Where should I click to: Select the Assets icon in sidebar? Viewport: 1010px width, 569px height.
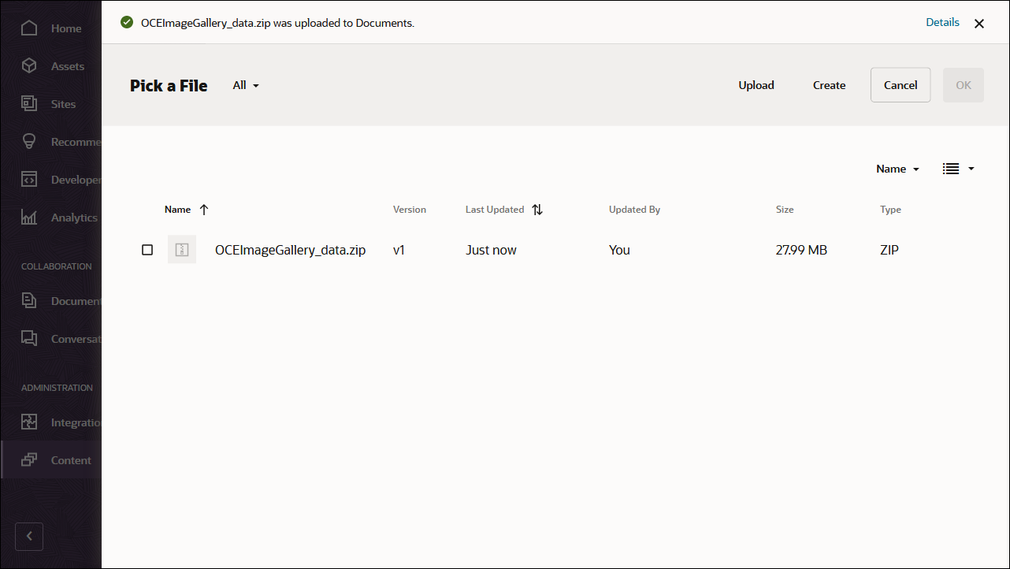click(29, 65)
